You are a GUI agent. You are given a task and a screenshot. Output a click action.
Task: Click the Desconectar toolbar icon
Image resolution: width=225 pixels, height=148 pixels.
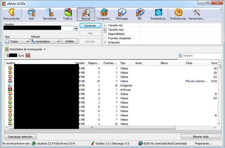[11, 14]
